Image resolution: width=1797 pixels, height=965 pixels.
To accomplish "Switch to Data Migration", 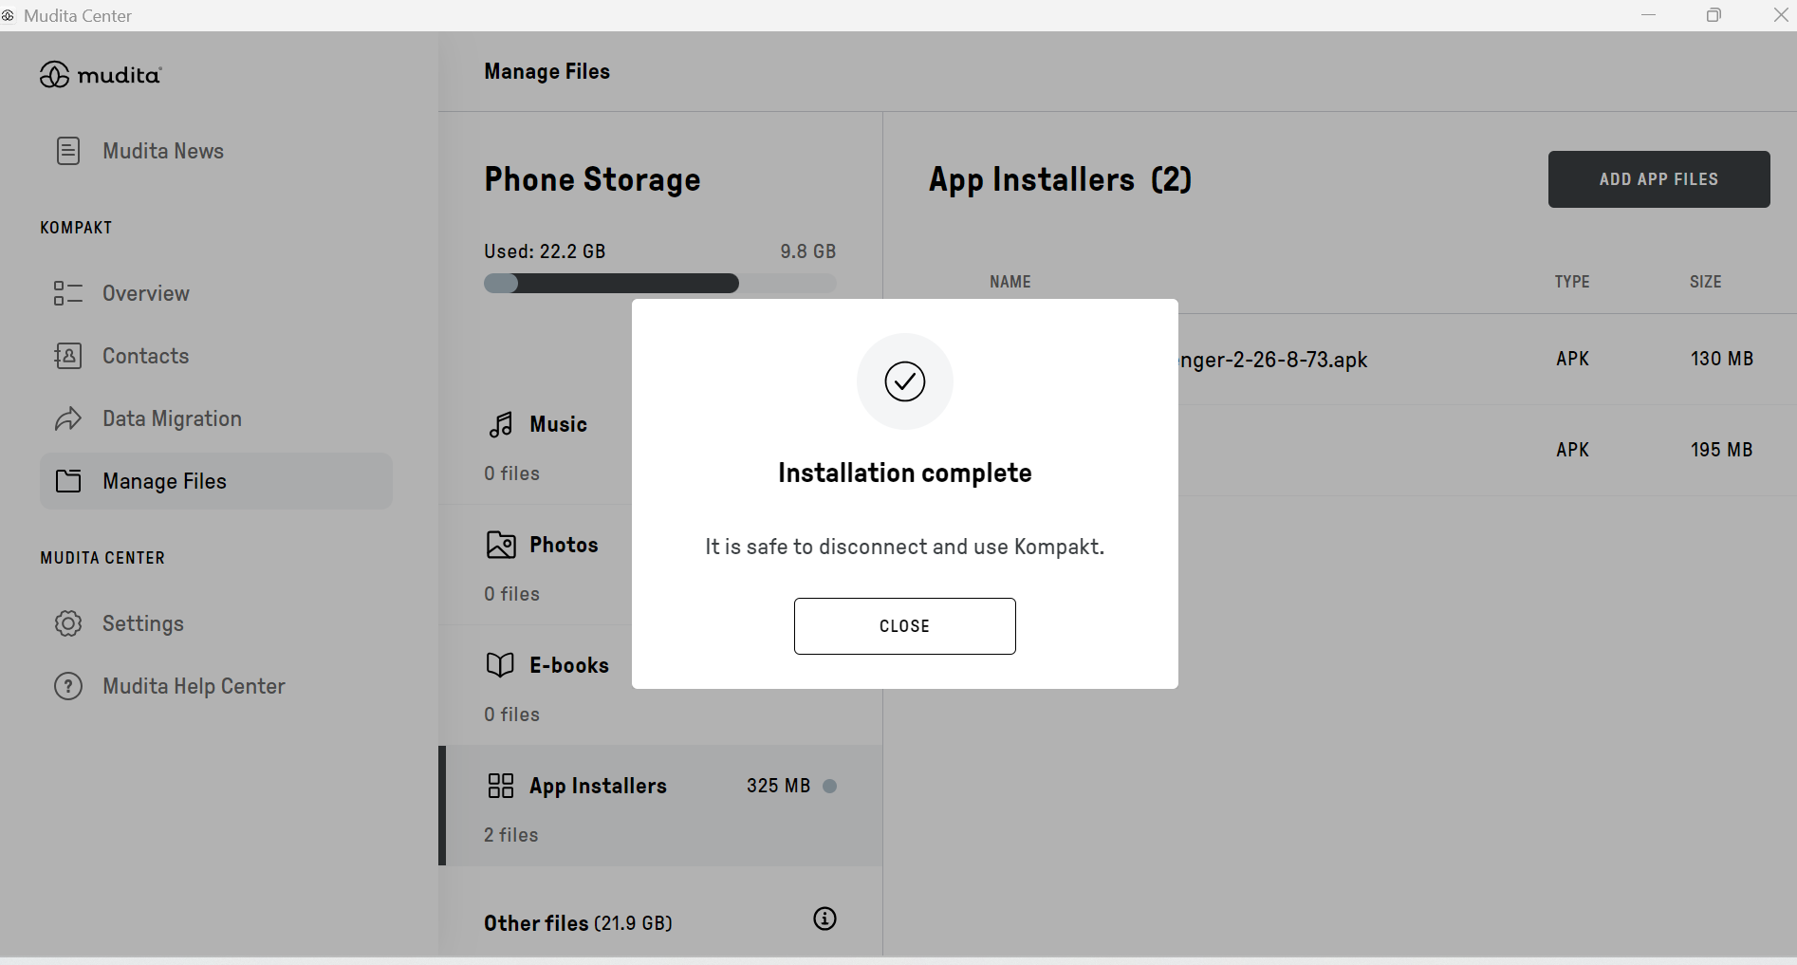I will pyautogui.click(x=216, y=418).
